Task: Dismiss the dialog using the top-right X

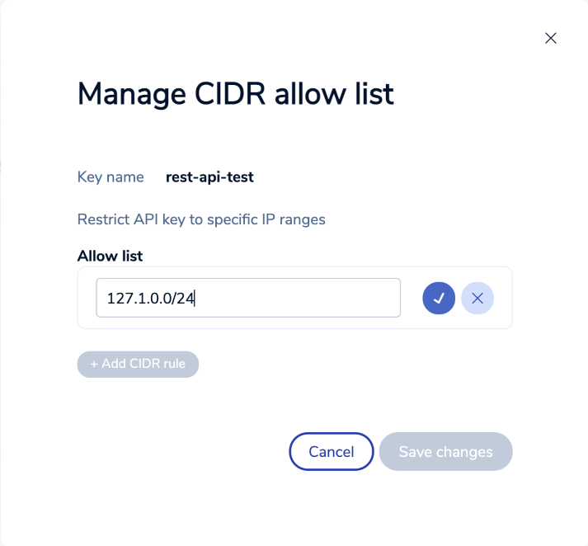Action: point(551,38)
